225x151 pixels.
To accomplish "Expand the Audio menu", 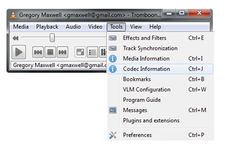I will pyautogui.click(x=73, y=27).
